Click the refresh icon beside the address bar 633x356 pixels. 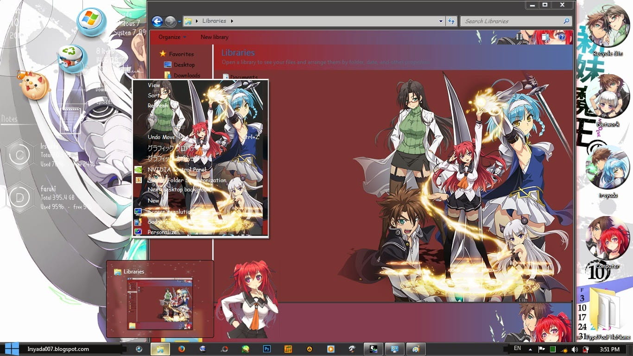(x=451, y=21)
